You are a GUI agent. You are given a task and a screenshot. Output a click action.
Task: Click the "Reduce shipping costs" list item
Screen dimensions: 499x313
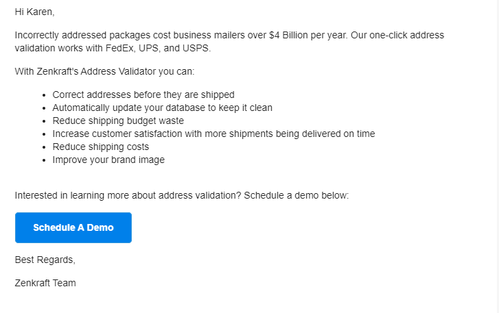(x=101, y=147)
